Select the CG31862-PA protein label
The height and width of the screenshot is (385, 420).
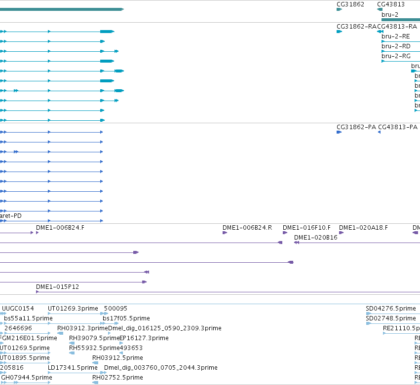pos(356,127)
